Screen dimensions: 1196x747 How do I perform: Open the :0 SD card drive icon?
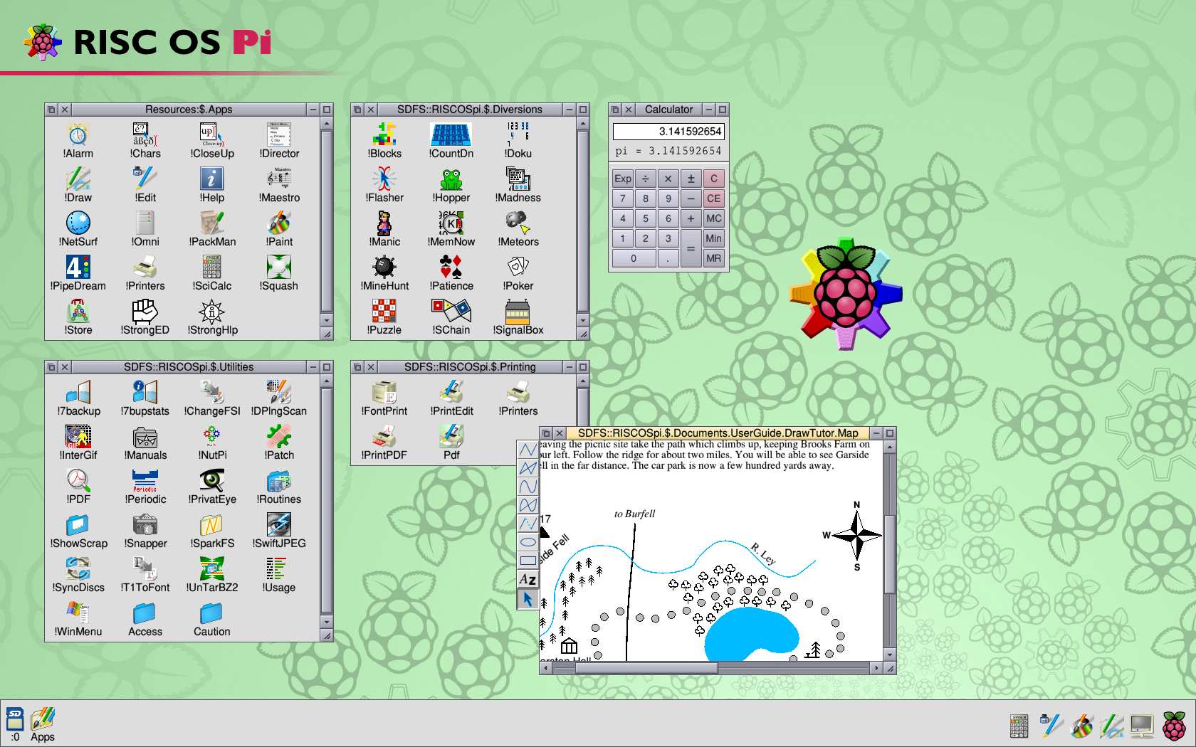(x=14, y=720)
